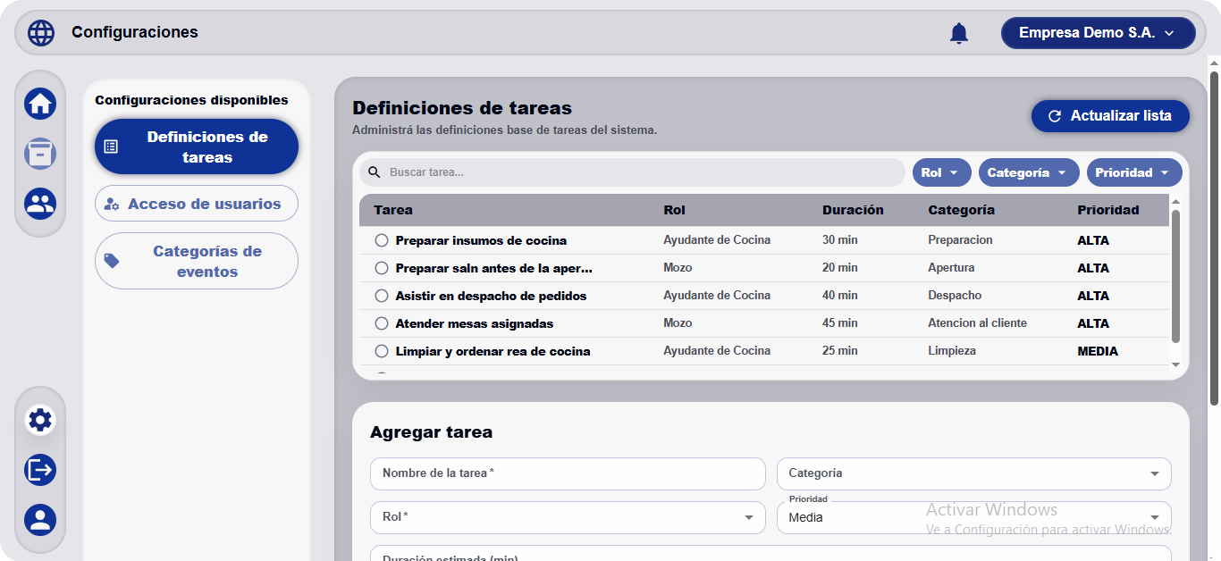Click Atencion al cliente category cell
The height and width of the screenshot is (561, 1221).
[x=977, y=323]
